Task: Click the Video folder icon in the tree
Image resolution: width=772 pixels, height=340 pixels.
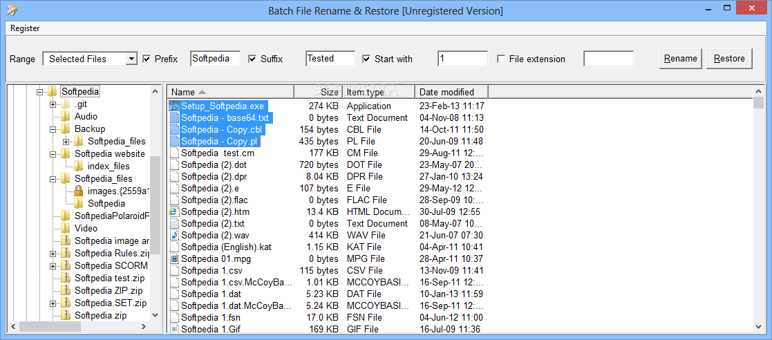Action: point(65,228)
